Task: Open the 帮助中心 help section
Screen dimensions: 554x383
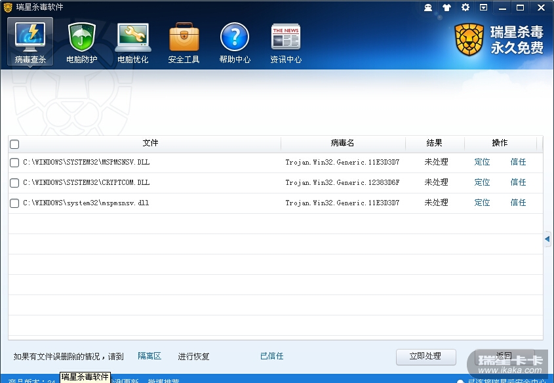Action: click(x=235, y=43)
